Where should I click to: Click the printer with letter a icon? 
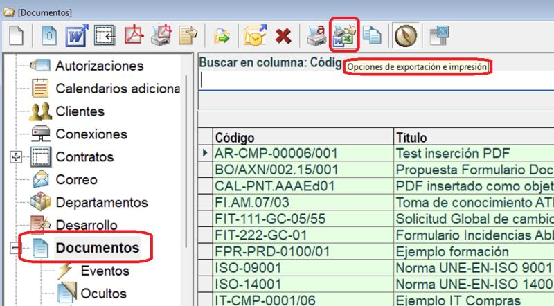tap(318, 35)
